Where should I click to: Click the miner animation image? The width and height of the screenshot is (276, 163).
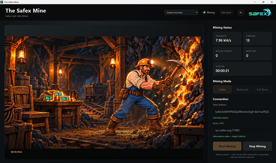[104, 92]
